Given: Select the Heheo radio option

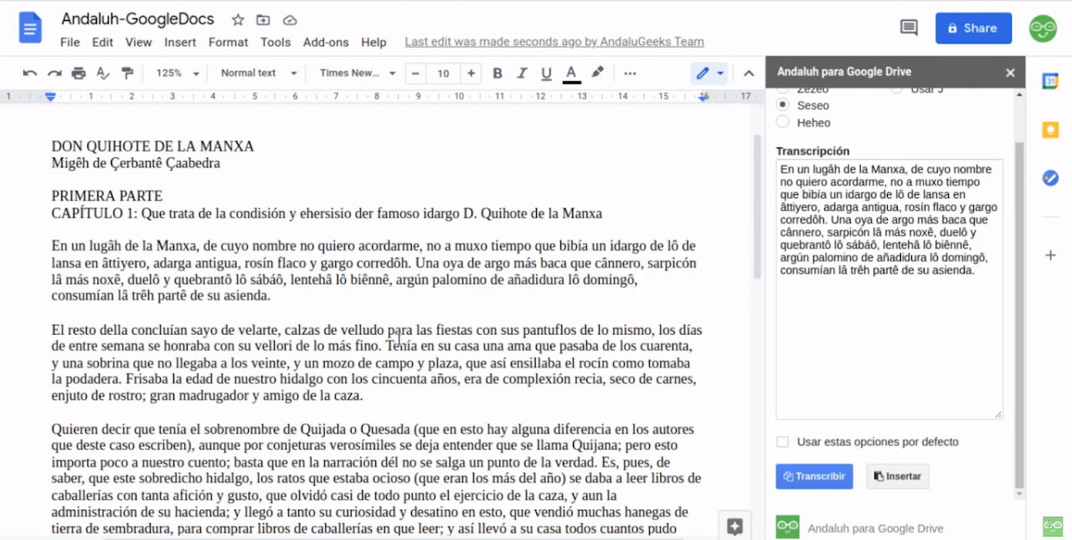Looking at the screenshot, I should [783, 122].
